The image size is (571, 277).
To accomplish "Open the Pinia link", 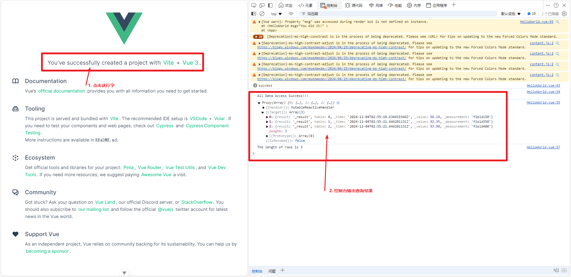I will [128, 168].
